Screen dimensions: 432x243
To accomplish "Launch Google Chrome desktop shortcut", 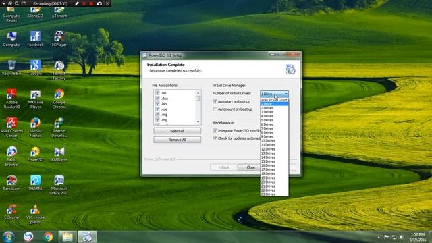I will (x=59, y=99).
